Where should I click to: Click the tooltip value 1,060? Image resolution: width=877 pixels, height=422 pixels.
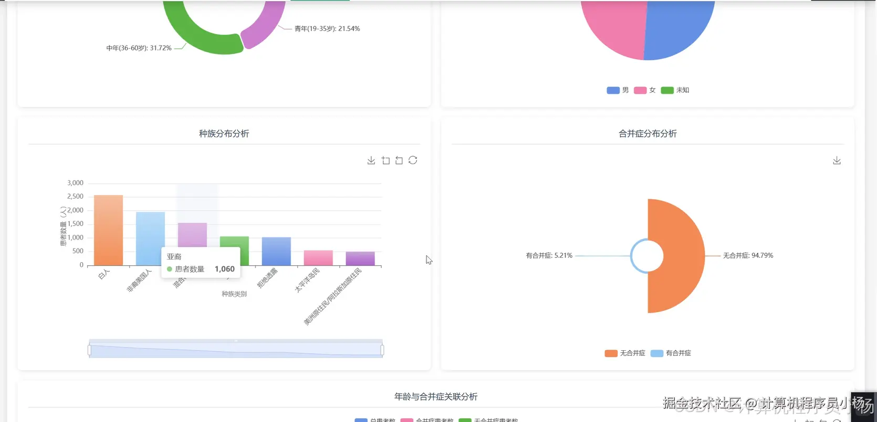[225, 269]
